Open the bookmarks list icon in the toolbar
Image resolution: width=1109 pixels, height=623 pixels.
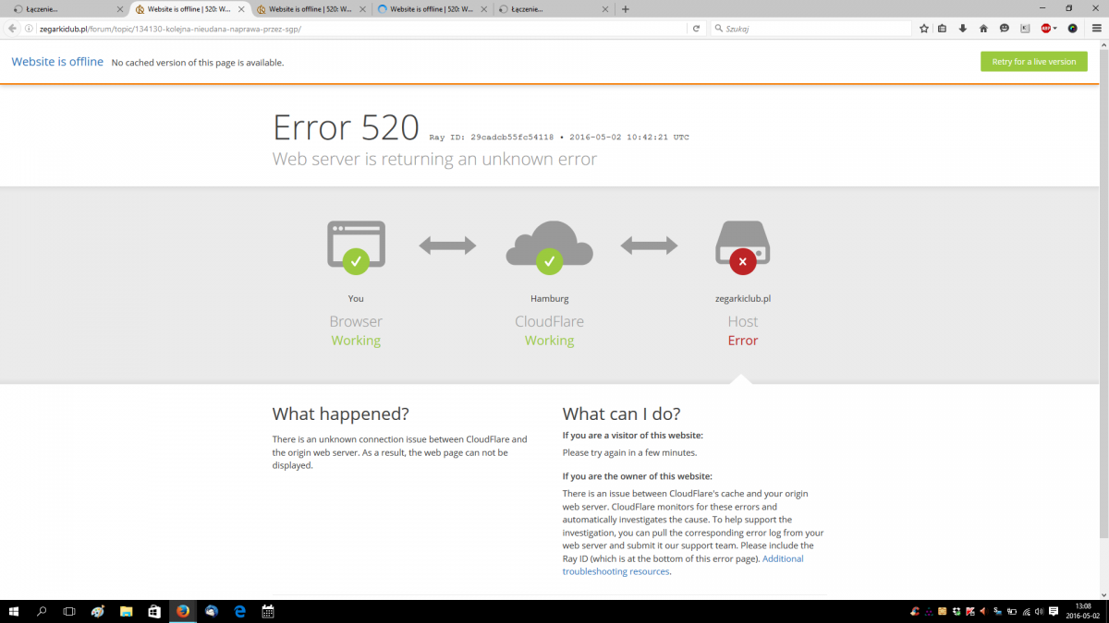[942, 29]
